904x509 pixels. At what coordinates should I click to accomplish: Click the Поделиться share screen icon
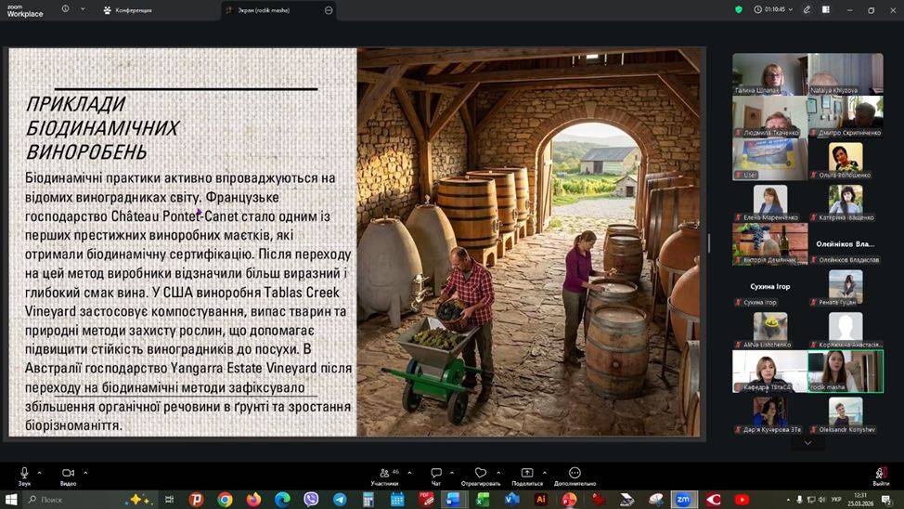coord(526,475)
